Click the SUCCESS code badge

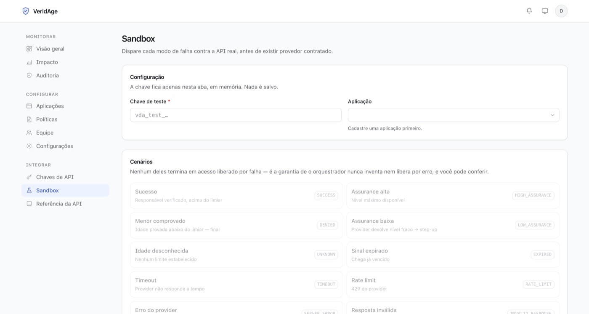326,196
